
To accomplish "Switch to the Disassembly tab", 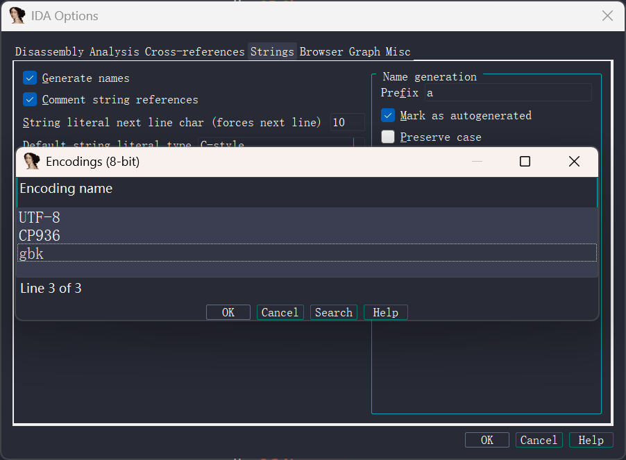I will pyautogui.click(x=49, y=52).
